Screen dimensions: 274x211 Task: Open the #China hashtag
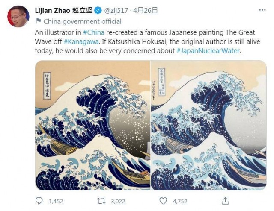coord(93,32)
